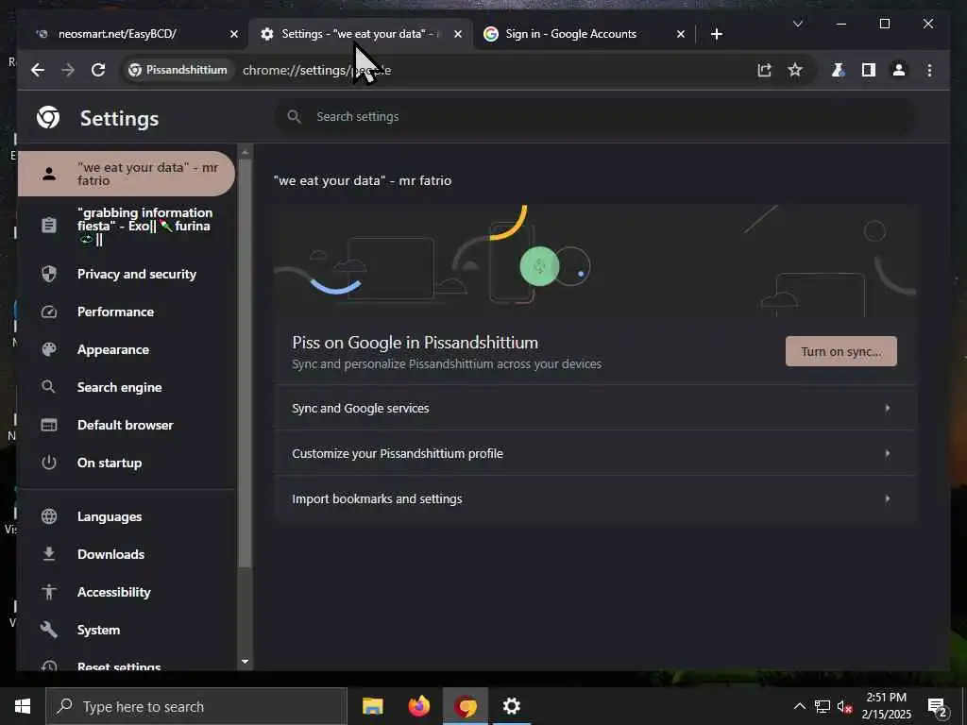Click the sidebar scrollbar up arrow

[245, 152]
